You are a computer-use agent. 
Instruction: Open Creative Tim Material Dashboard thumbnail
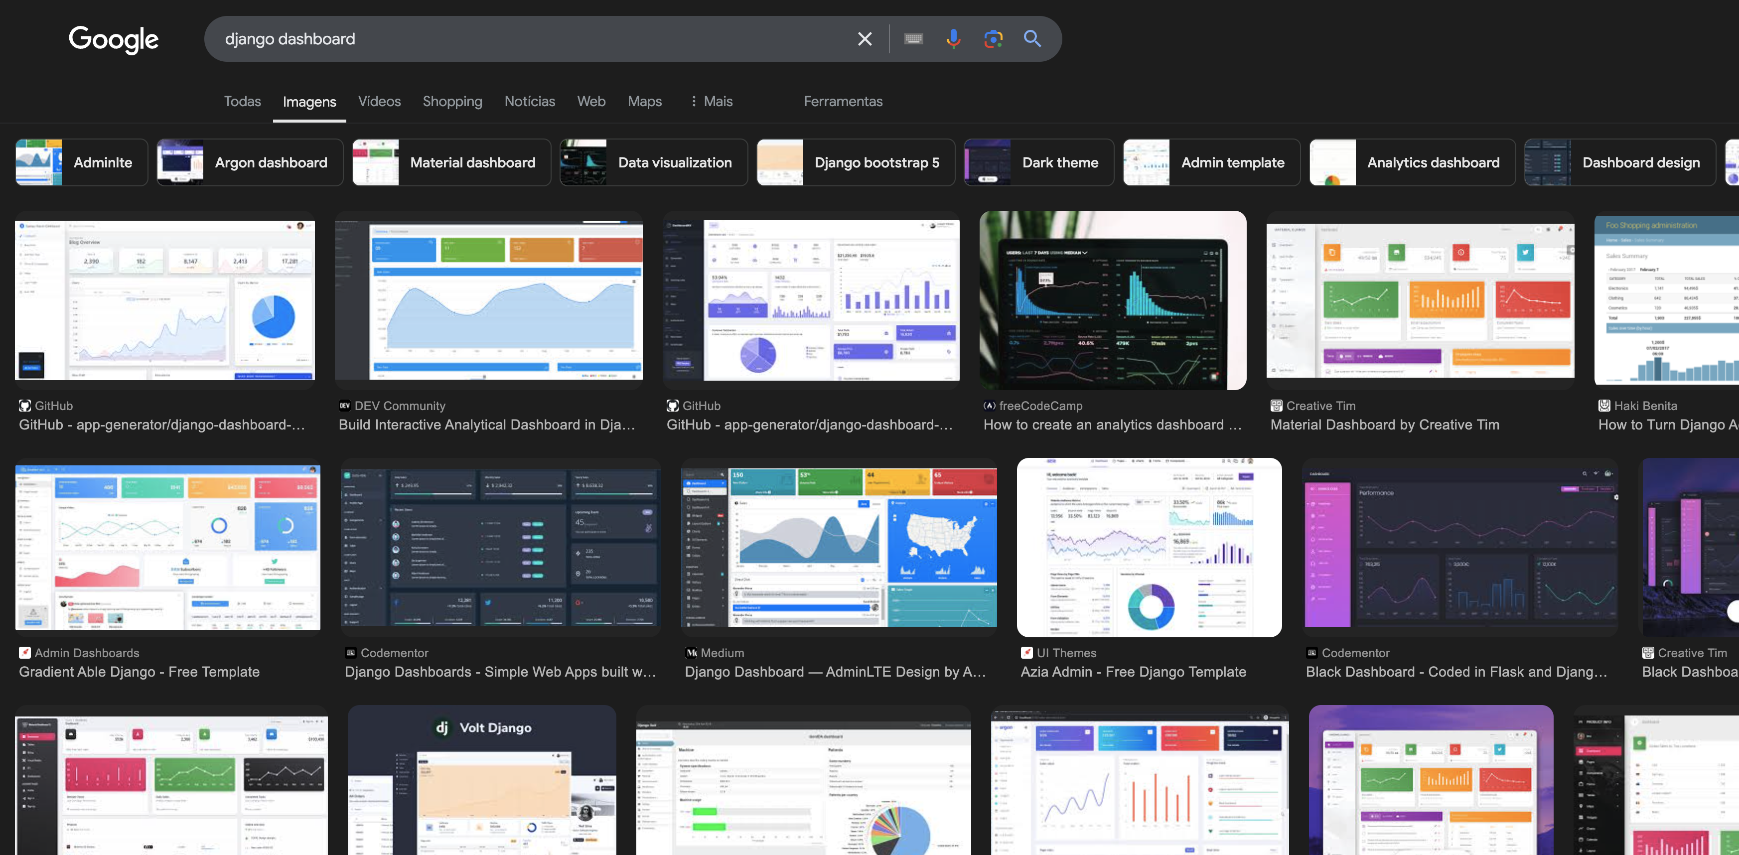point(1421,300)
